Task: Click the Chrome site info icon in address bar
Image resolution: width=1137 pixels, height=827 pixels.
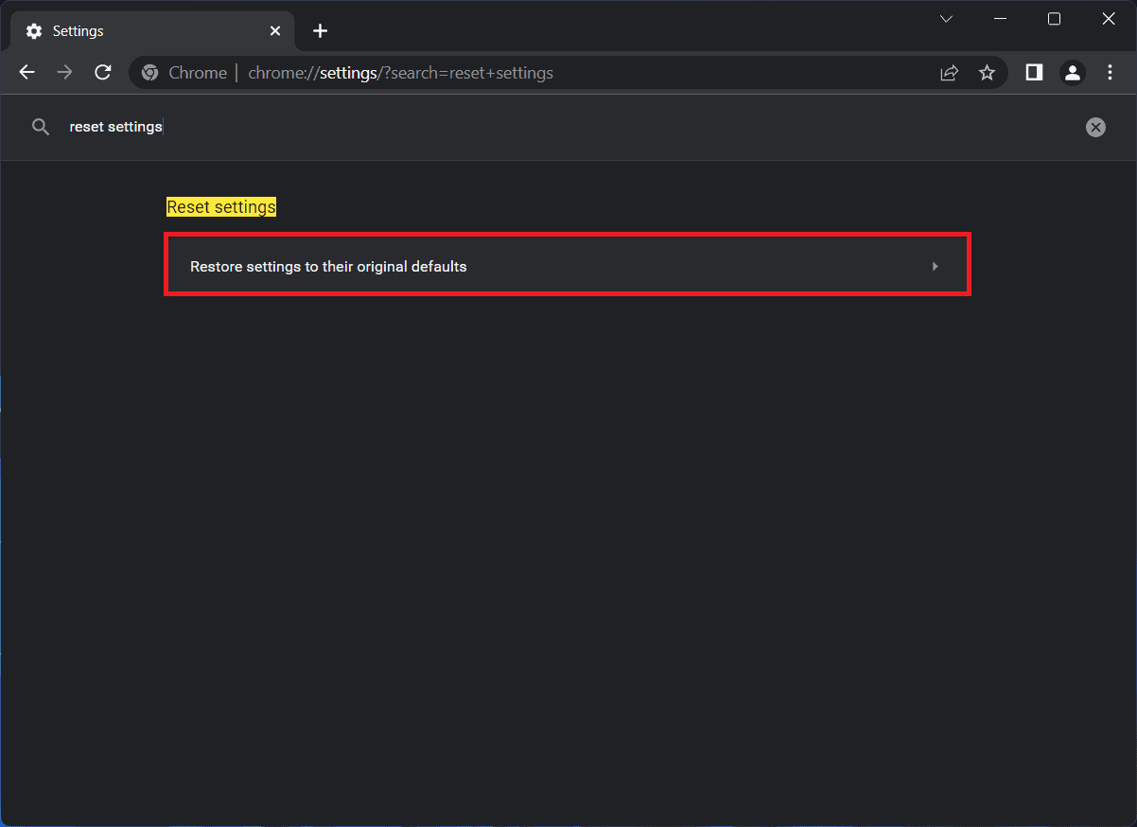Action: 149,73
